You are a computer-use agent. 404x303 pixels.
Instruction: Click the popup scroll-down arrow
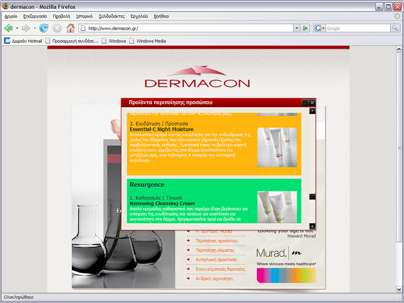coord(312,226)
